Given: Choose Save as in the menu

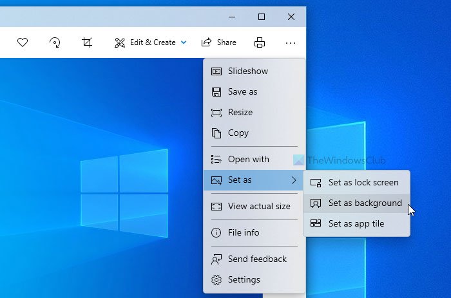Looking at the screenshot, I should pyautogui.click(x=242, y=91).
